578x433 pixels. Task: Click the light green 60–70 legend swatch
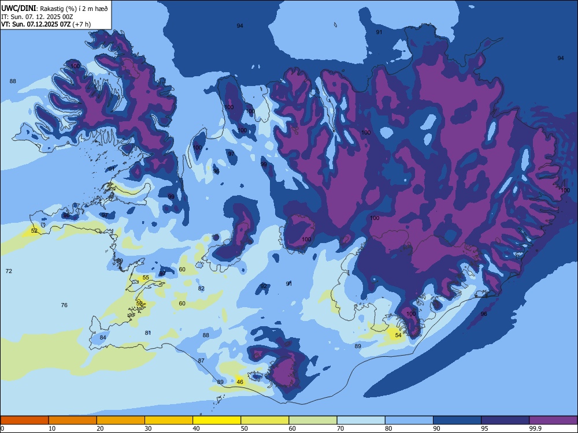point(313,420)
